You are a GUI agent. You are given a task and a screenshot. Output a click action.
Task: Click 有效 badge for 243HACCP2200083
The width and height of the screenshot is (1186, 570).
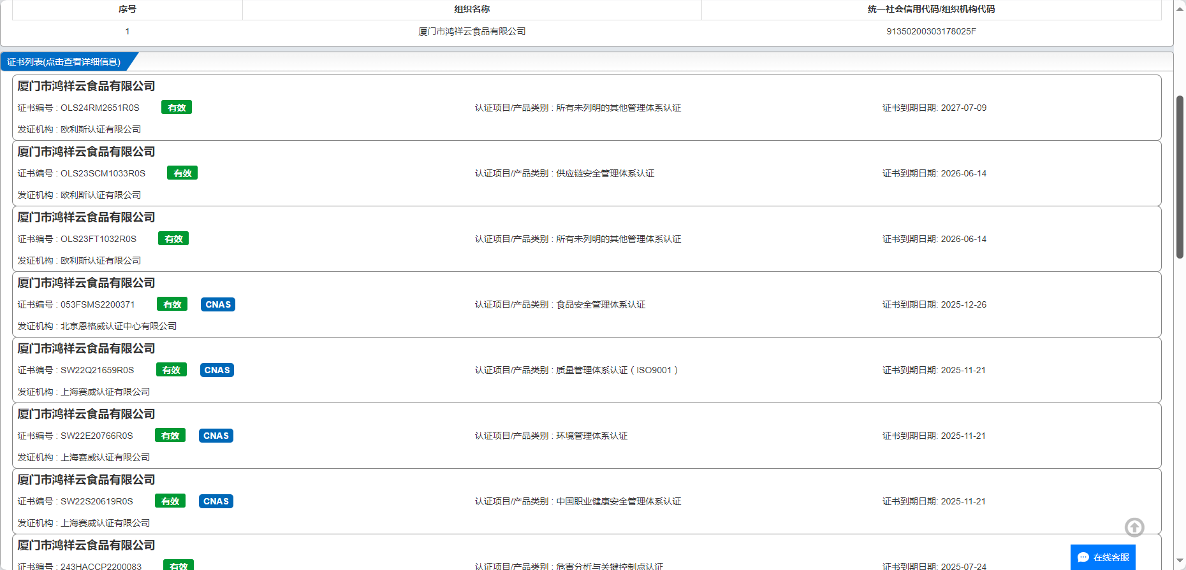click(x=179, y=566)
